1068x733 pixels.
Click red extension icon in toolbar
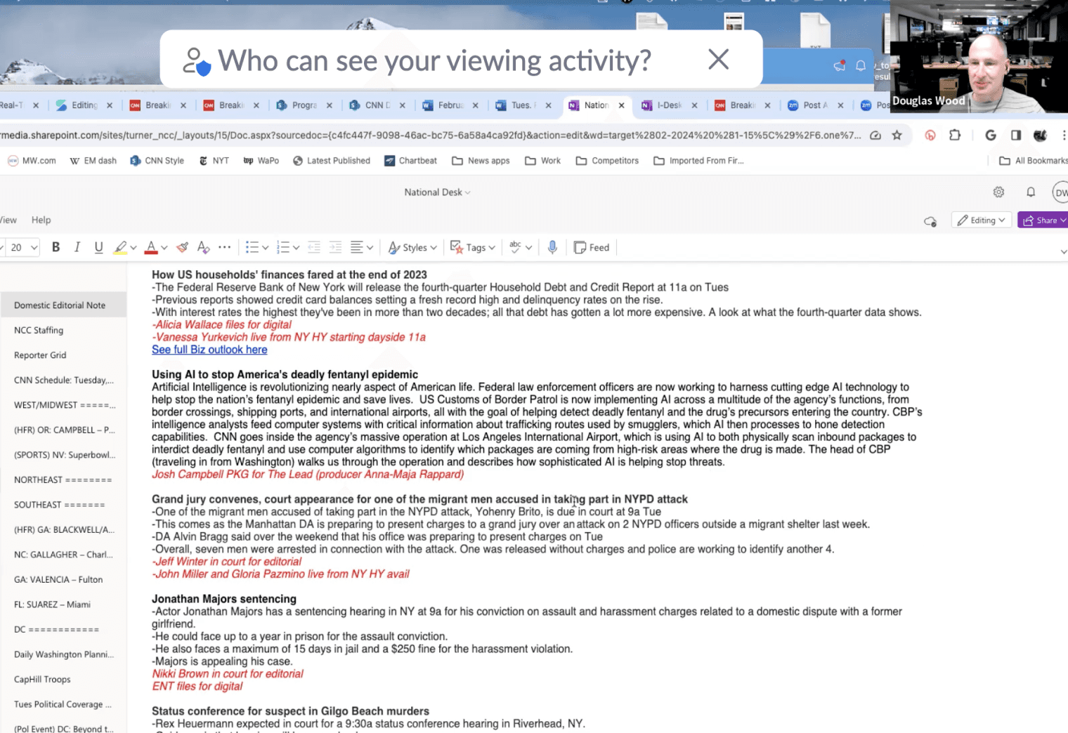point(930,135)
